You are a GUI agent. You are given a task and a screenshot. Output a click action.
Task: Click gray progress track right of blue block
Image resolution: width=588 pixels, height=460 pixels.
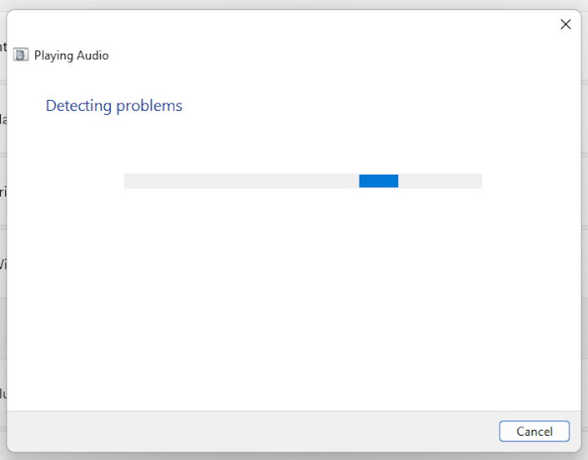(440, 181)
